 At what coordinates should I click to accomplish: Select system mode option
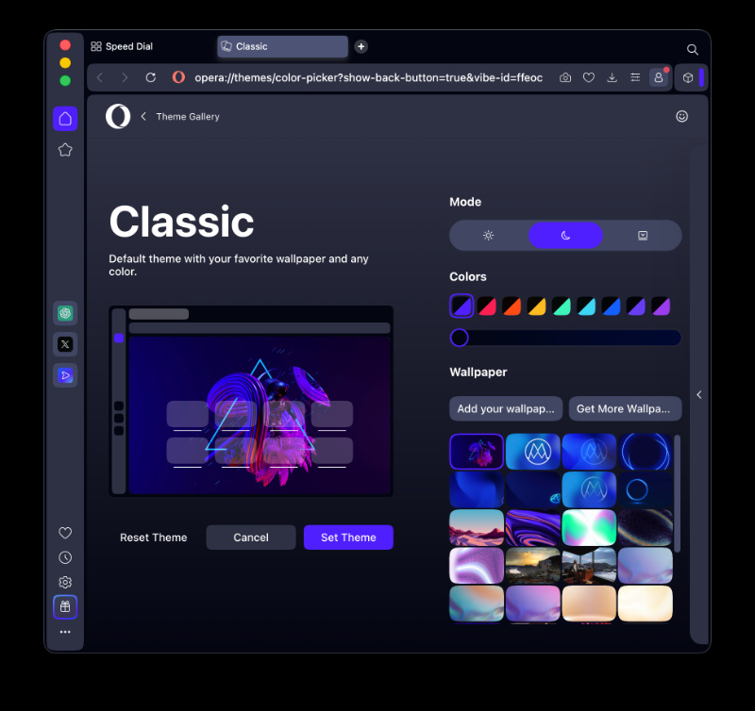pos(643,235)
